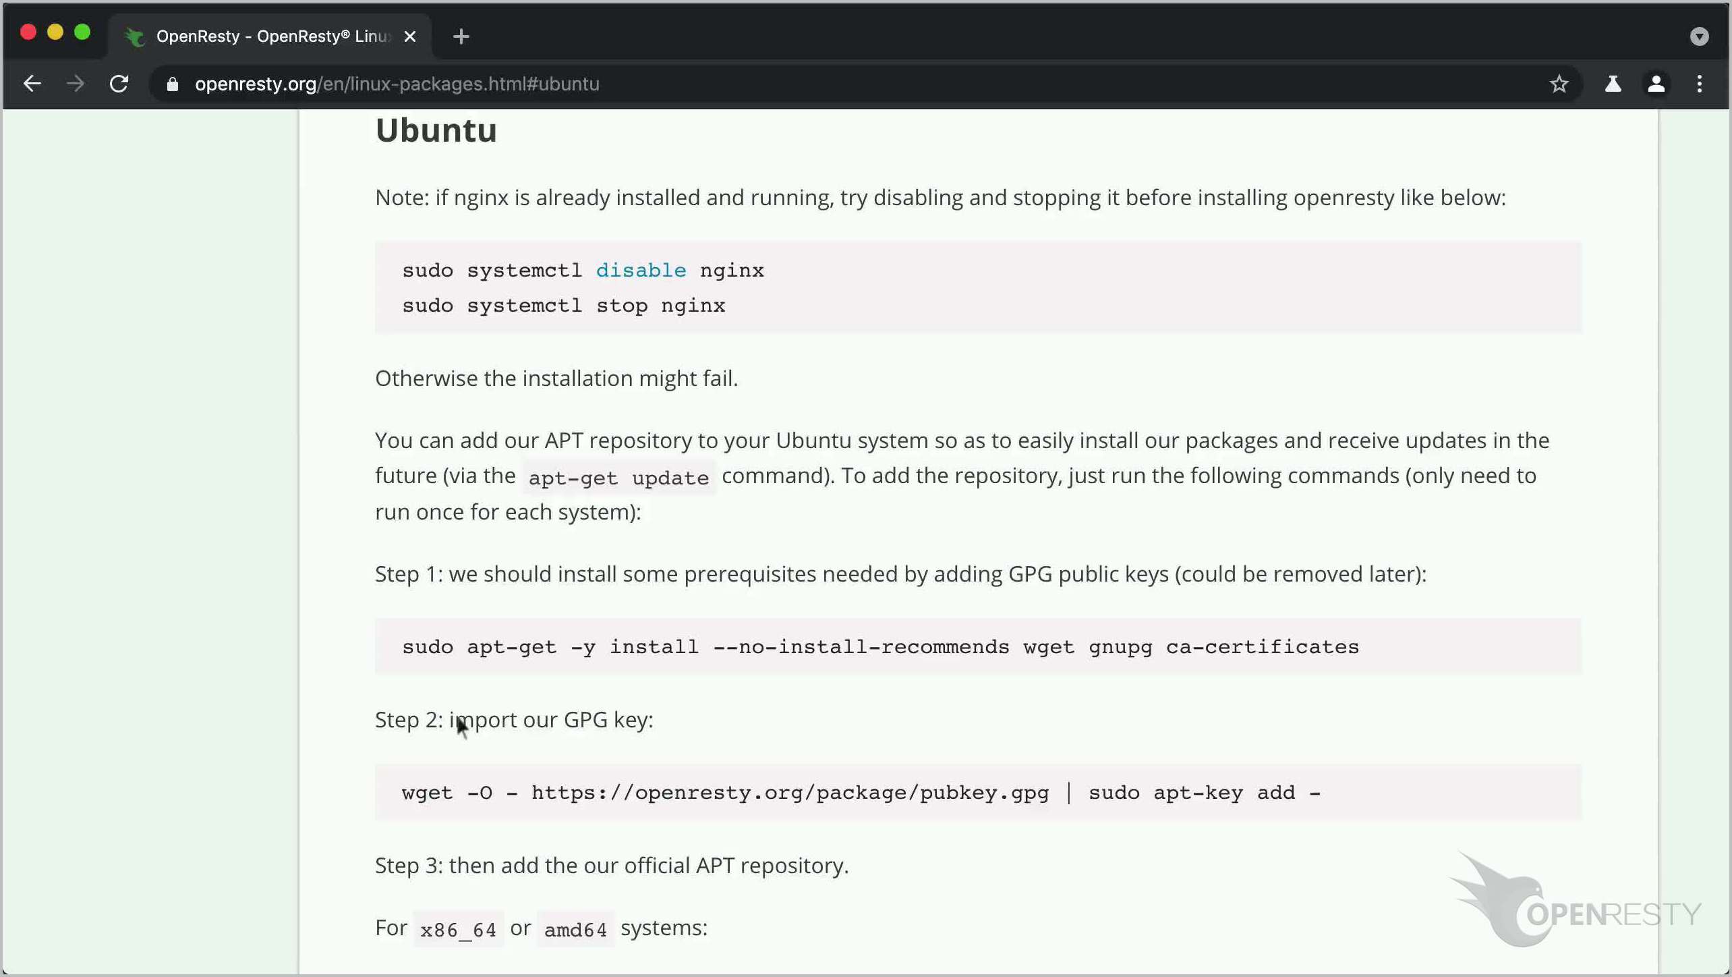Image resolution: width=1732 pixels, height=977 pixels.
Task: Bookmark this page with the star
Action: (1559, 84)
